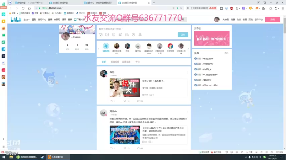Open 更多 link in topics panel

tap(226, 53)
